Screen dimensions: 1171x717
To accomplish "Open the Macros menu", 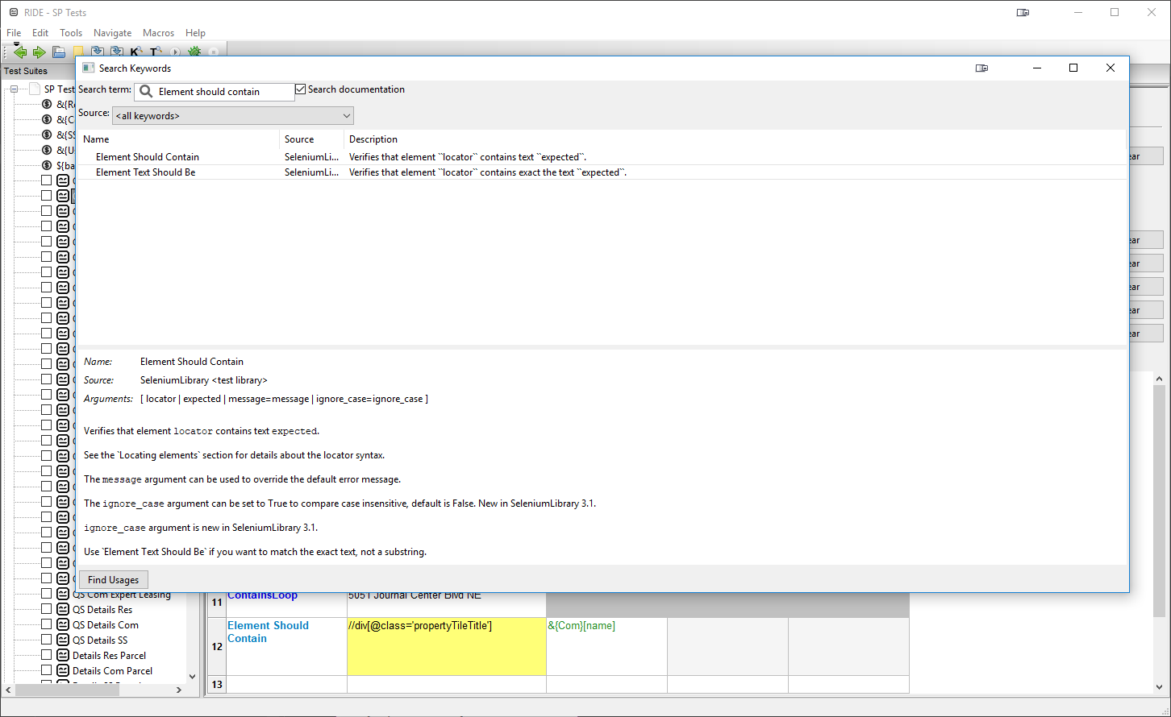I will point(158,33).
